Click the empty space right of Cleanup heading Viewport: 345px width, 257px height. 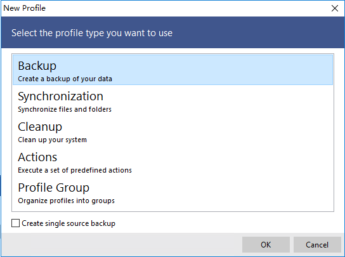click(198, 127)
